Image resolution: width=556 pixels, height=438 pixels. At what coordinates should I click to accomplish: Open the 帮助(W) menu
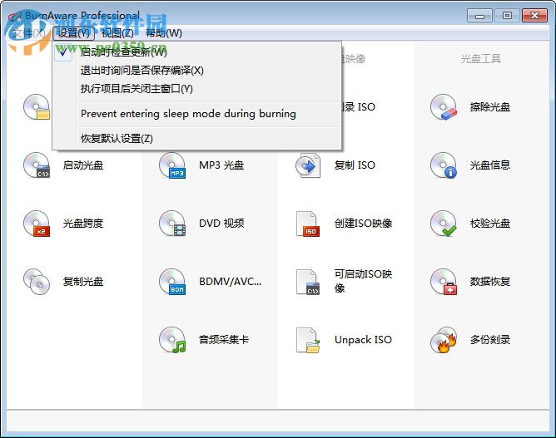[x=164, y=33]
